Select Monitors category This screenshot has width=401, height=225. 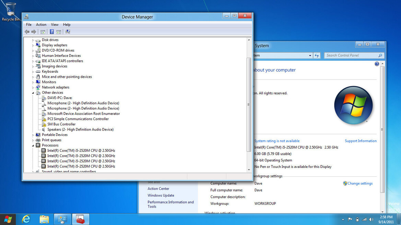pos(49,82)
